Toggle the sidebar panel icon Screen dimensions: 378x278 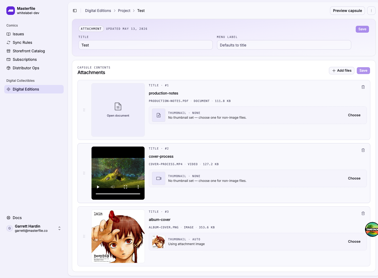[75, 11]
